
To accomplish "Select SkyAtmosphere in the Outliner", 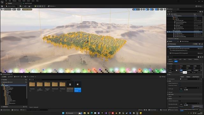I will coord(179,24).
